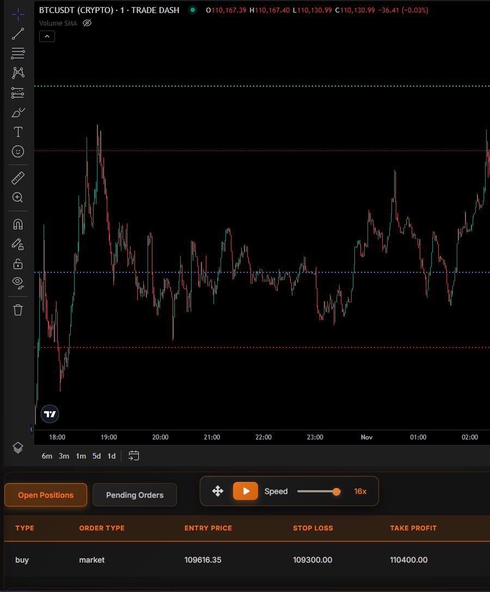Switch to the Open Positions tab
The width and height of the screenshot is (490, 592).
point(46,495)
